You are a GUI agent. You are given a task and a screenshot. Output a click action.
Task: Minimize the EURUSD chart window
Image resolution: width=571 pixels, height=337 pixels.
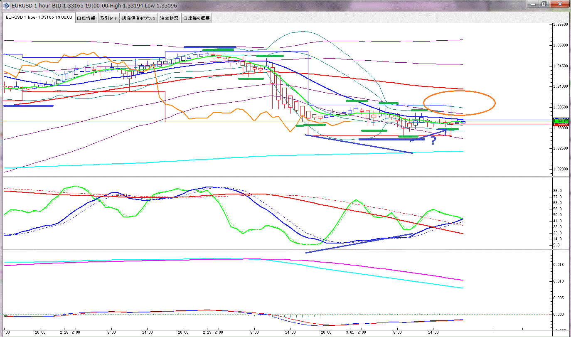(532, 4)
